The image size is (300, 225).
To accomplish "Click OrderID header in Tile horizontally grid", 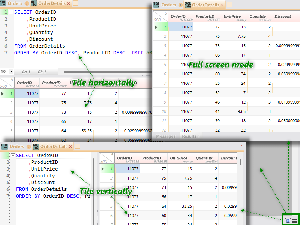I will pyautogui.click(x=27, y=83).
